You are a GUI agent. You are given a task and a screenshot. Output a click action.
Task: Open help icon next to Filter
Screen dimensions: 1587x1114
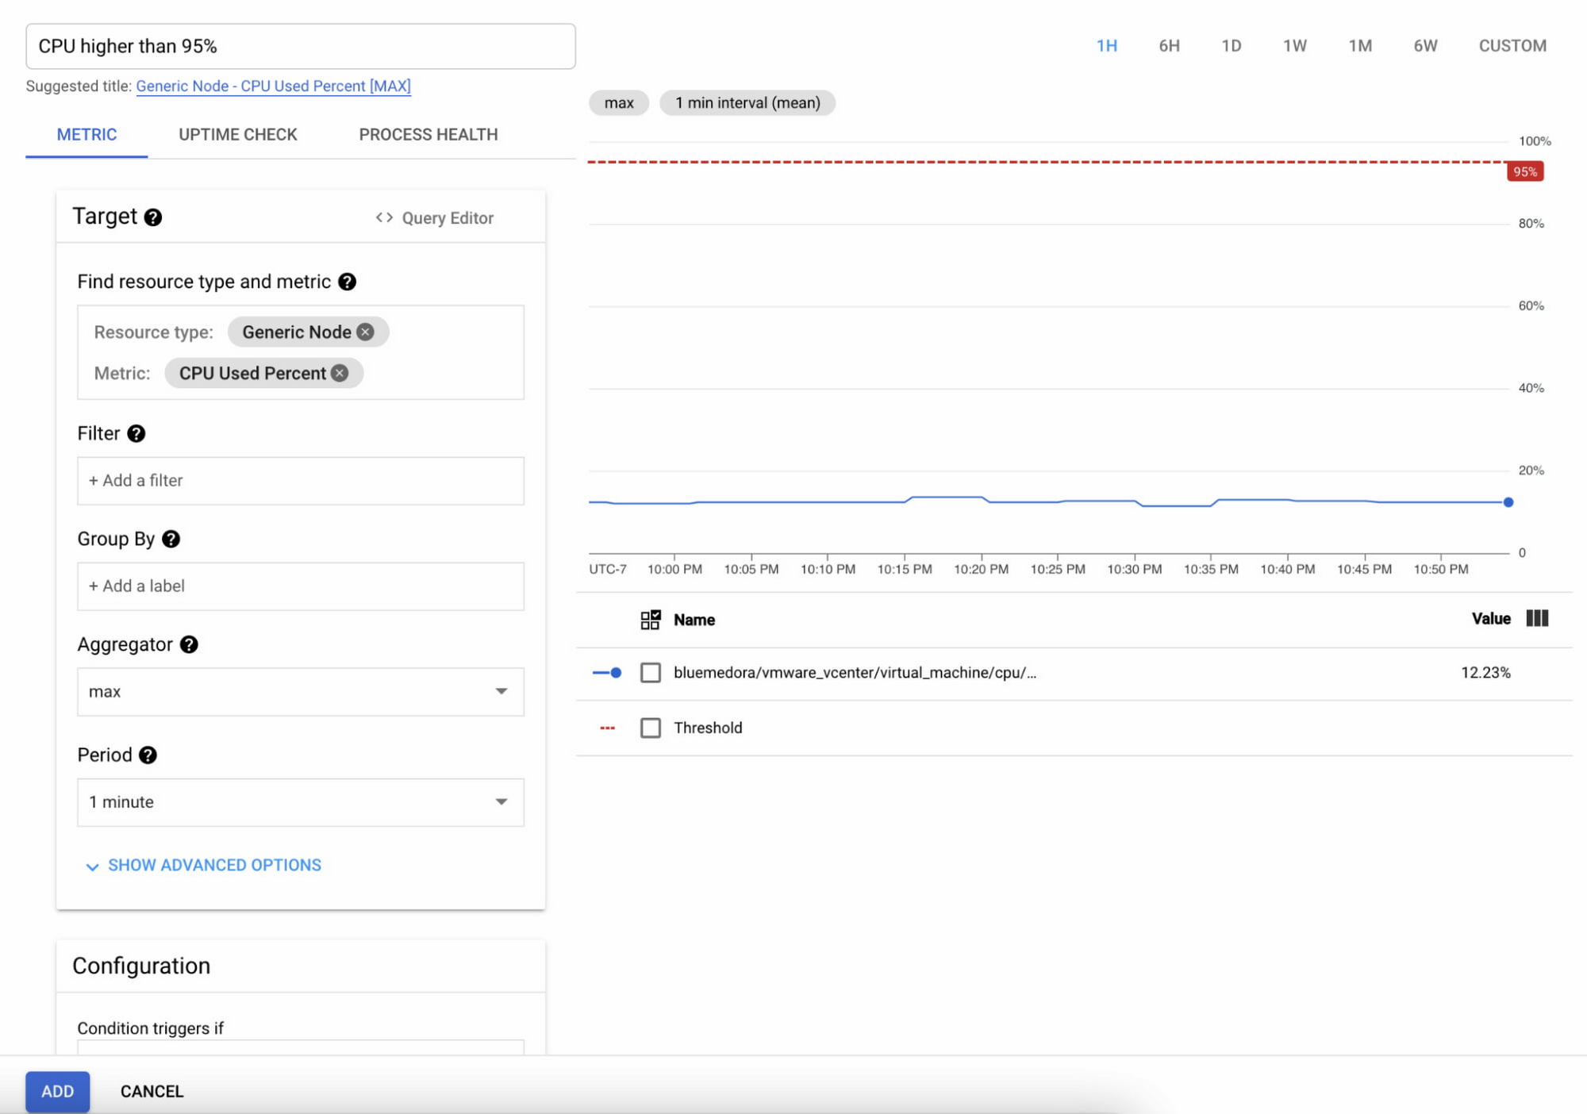click(136, 433)
